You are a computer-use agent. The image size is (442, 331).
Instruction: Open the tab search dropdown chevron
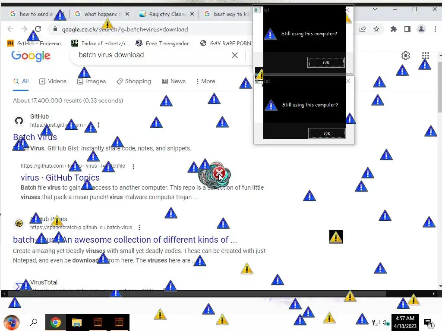[x=375, y=9]
